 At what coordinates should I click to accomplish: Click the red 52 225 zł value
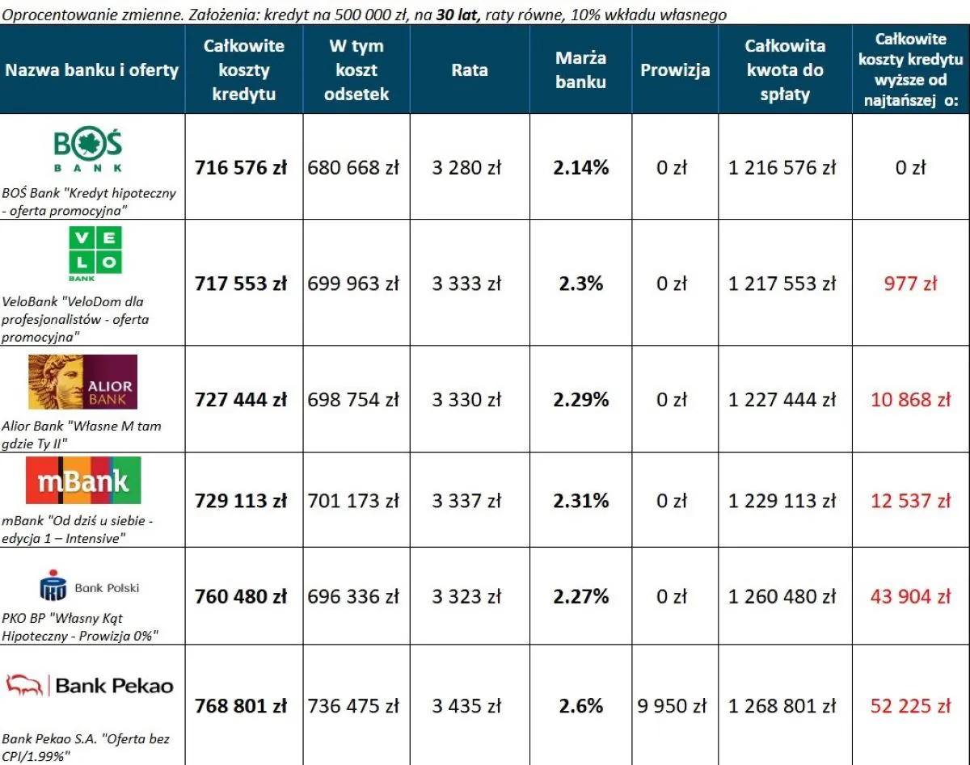(910, 705)
